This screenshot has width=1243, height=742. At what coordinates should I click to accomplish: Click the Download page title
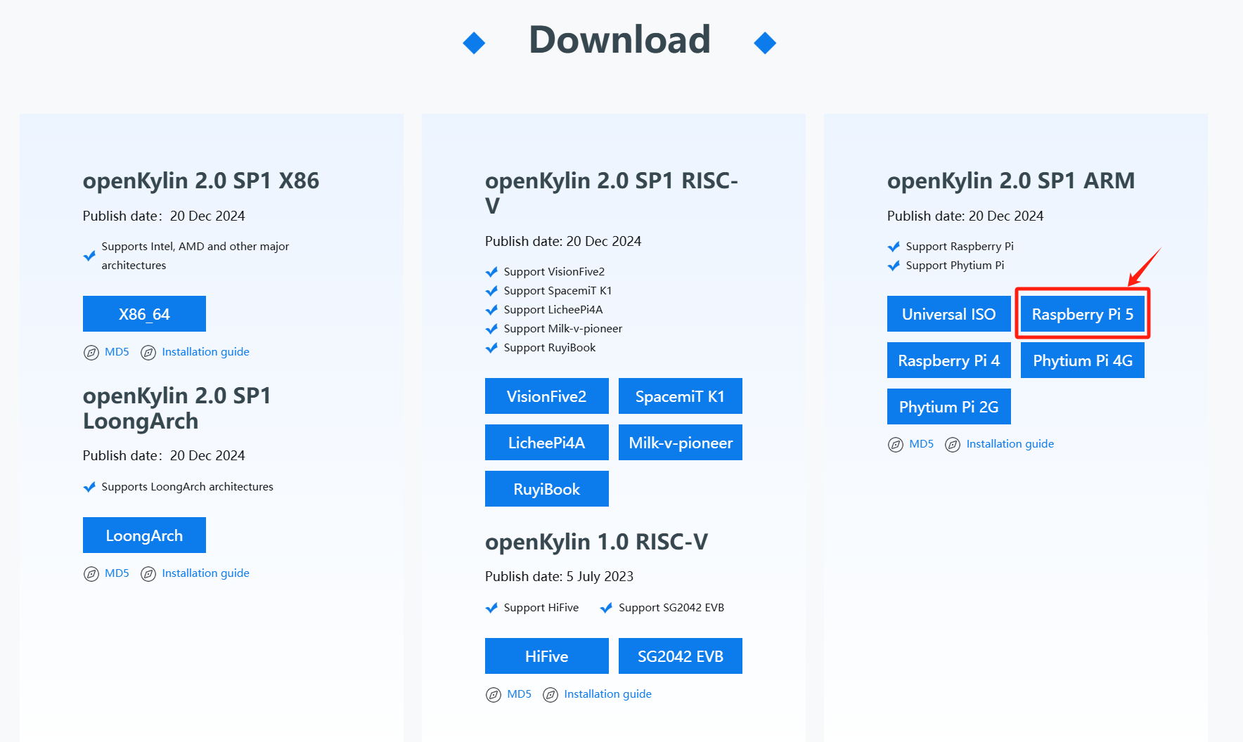coord(619,39)
